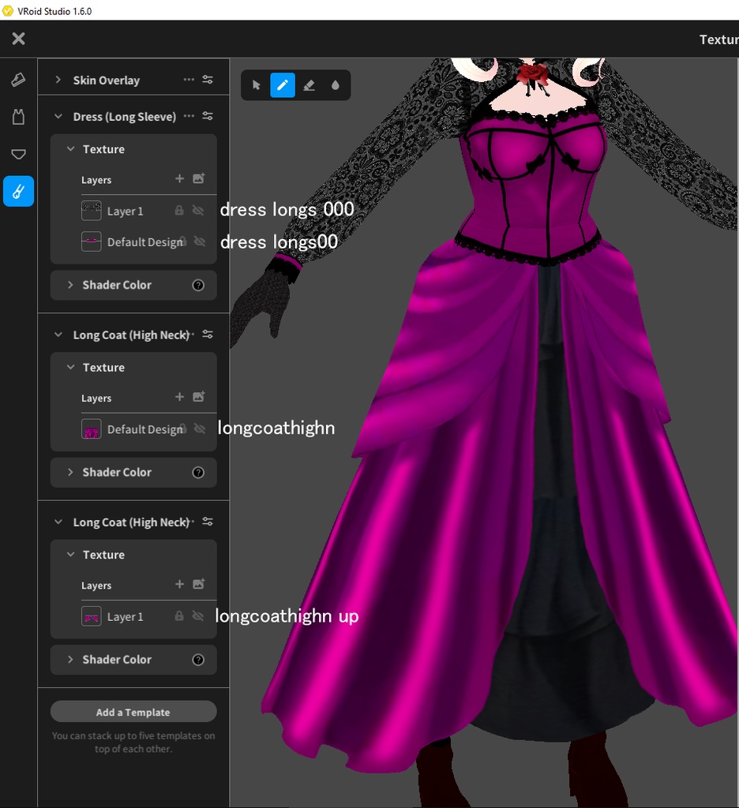Unlock the Layer 1 lock toggle

point(179,210)
